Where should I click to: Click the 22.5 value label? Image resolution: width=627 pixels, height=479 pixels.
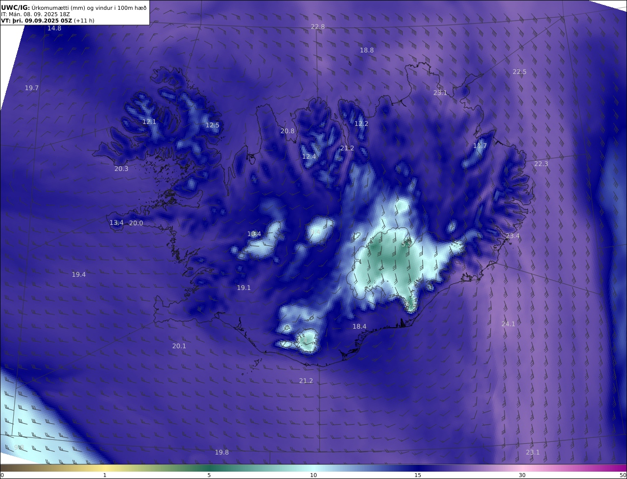520,72
